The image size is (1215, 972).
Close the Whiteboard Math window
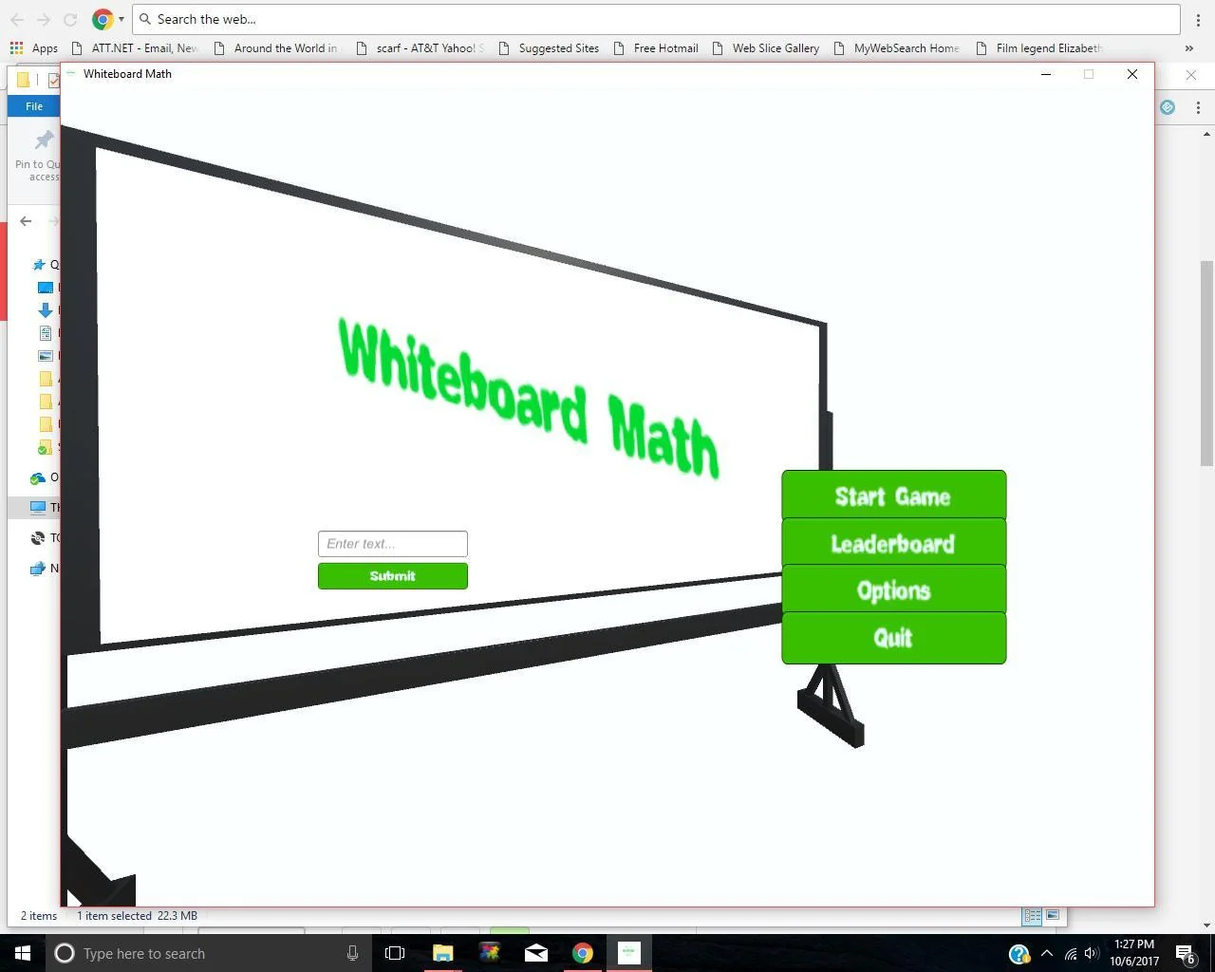click(x=1131, y=74)
